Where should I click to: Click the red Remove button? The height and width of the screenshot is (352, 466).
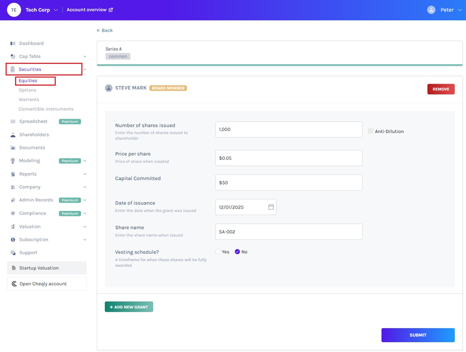pos(441,89)
